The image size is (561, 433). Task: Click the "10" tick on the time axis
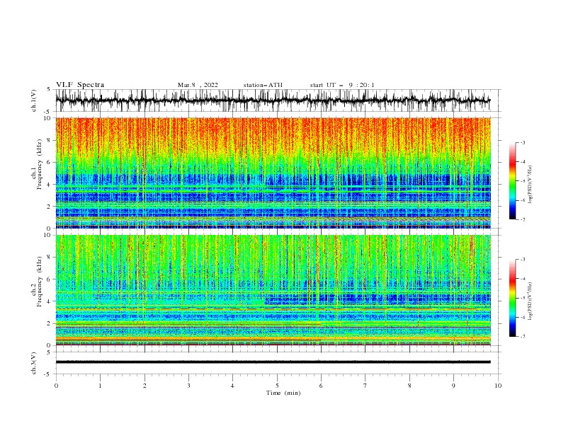[498, 386]
